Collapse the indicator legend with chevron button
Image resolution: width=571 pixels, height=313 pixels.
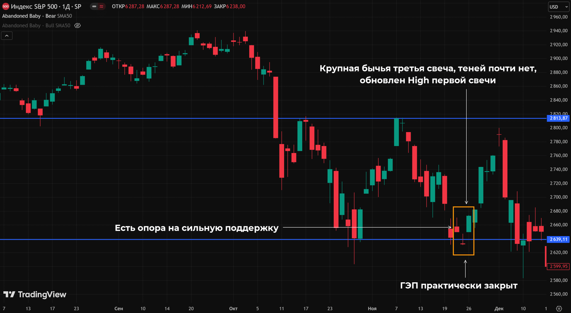point(7,36)
